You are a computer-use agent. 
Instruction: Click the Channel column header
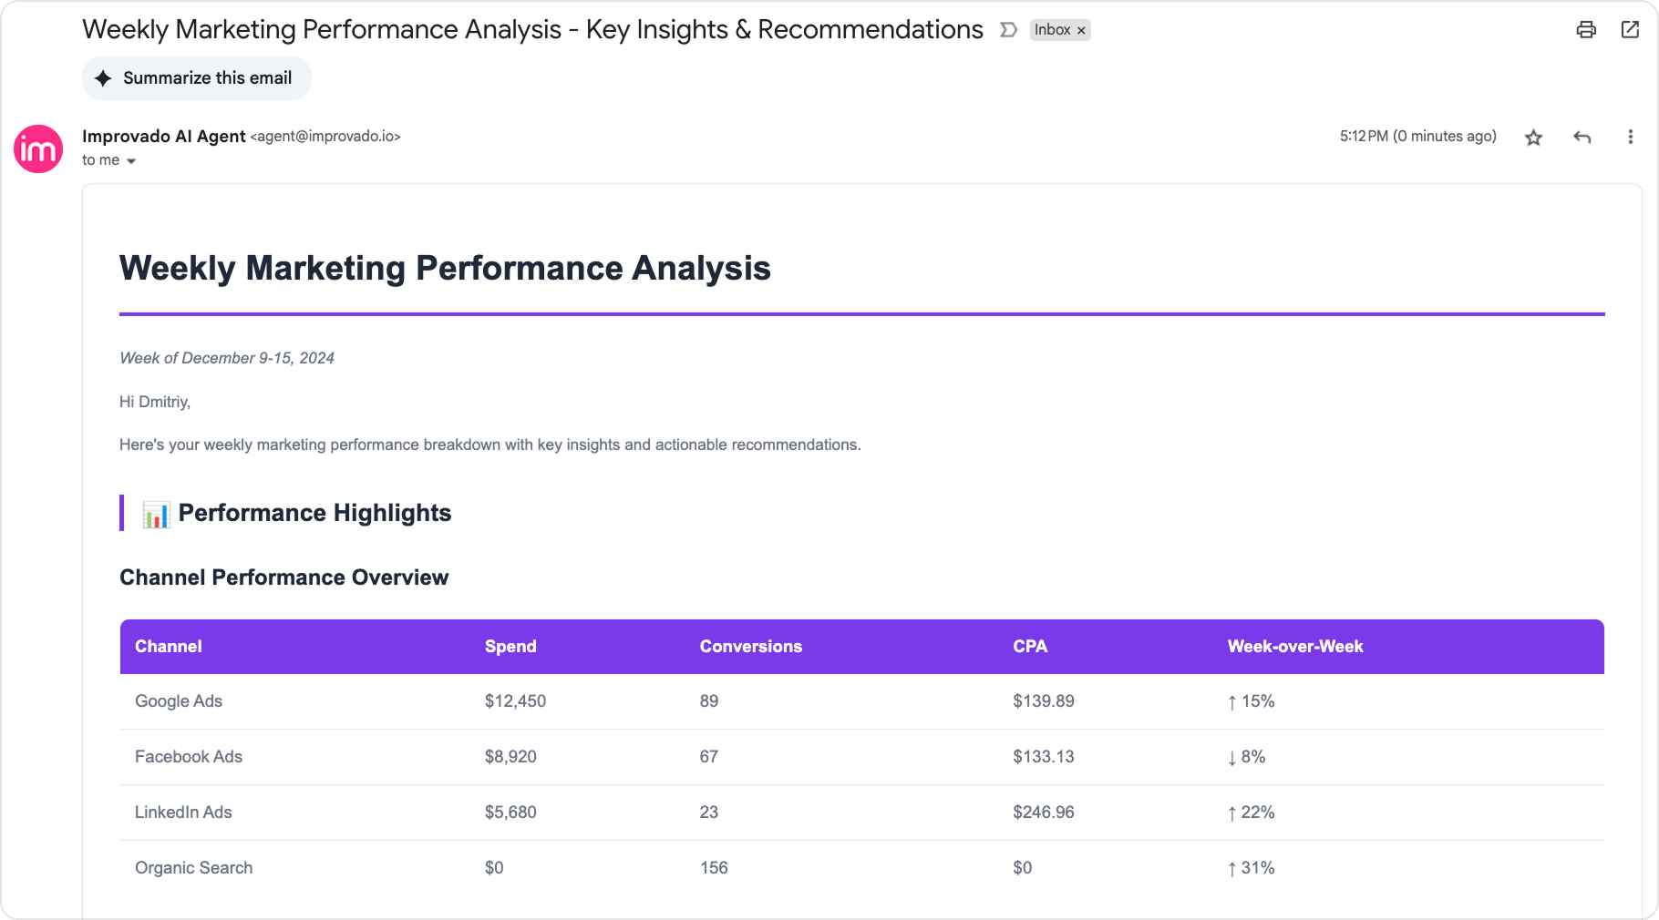coord(169,647)
